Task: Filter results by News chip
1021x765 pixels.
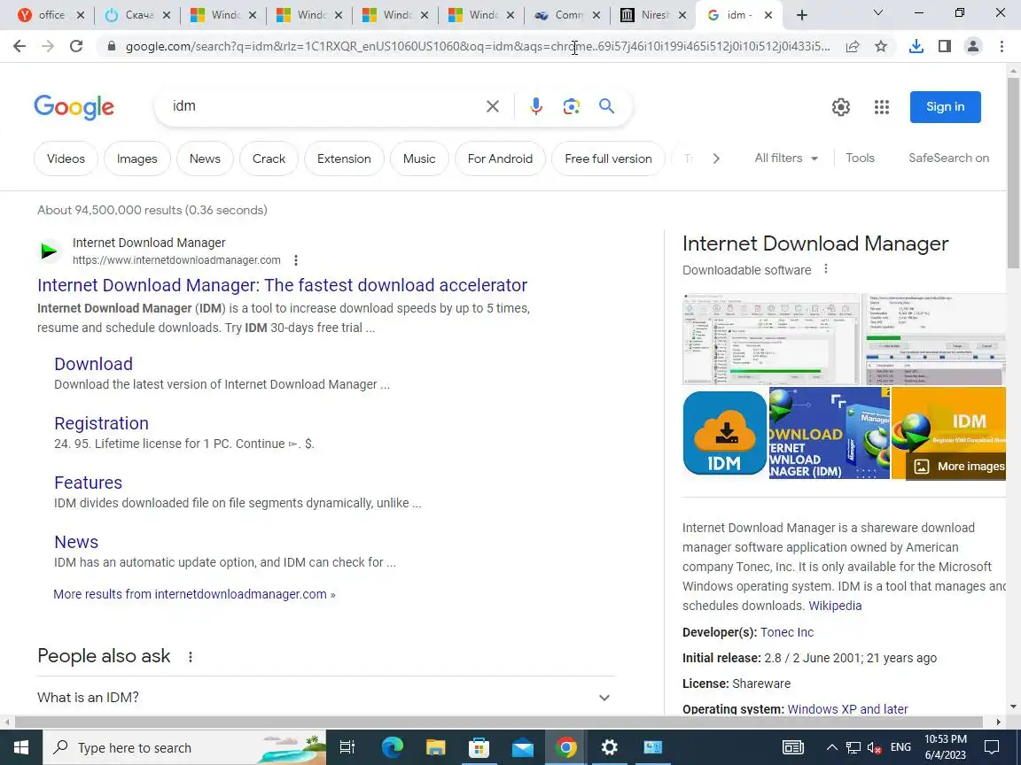Action: coord(205,158)
